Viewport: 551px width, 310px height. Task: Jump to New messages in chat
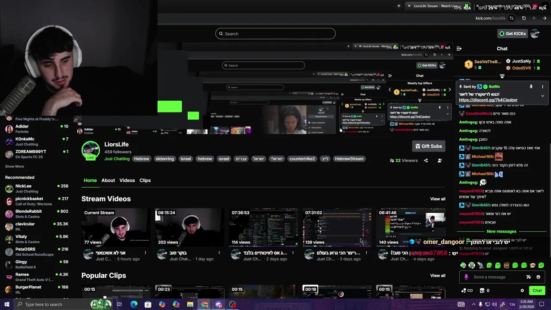(x=501, y=232)
